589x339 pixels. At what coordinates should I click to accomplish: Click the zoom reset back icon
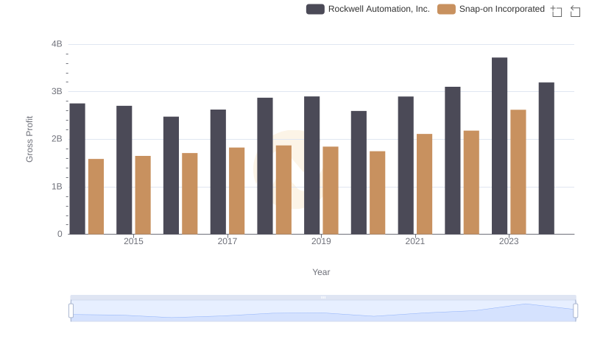pyautogui.click(x=575, y=11)
